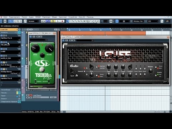Viewport: 172px width, 129px height.
Task: Expand the Блокнот inspector section
Action: click(10, 99)
